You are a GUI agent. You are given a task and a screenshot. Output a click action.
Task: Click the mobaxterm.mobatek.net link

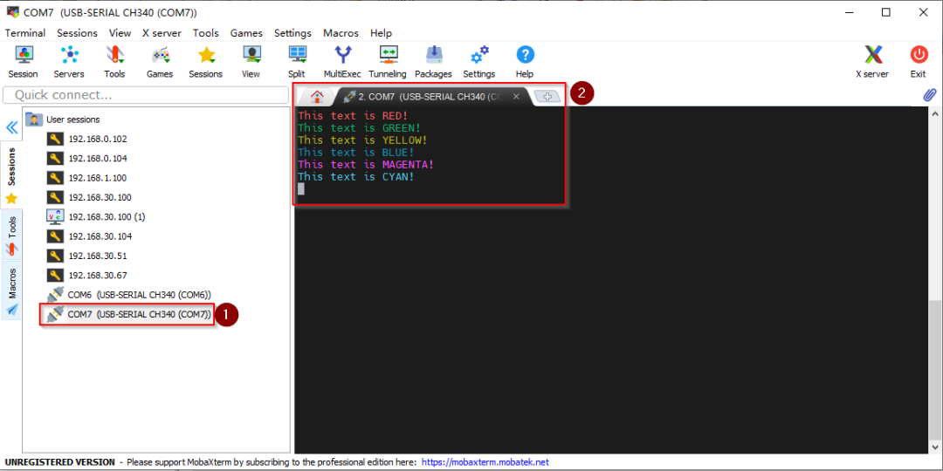click(485, 462)
